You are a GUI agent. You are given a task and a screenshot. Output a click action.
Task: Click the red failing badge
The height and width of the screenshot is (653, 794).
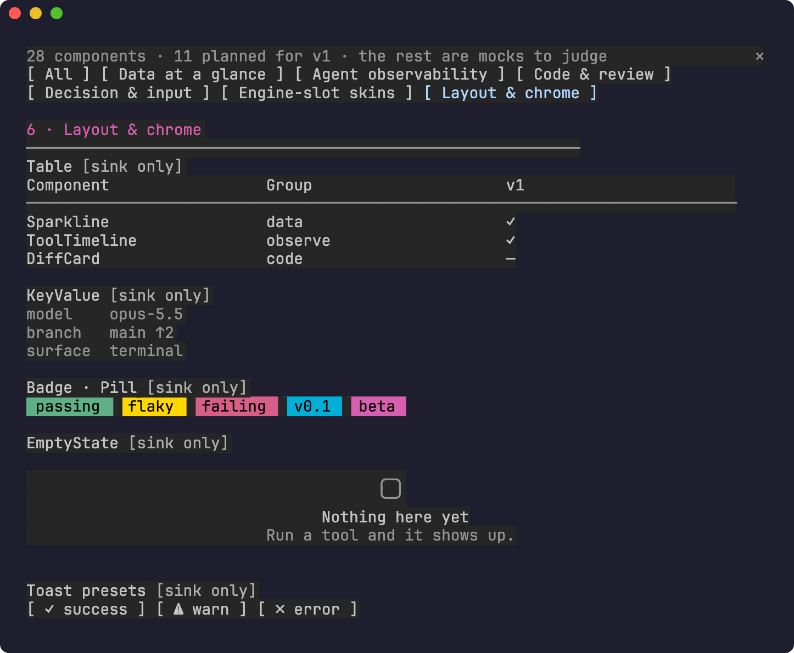click(x=237, y=406)
